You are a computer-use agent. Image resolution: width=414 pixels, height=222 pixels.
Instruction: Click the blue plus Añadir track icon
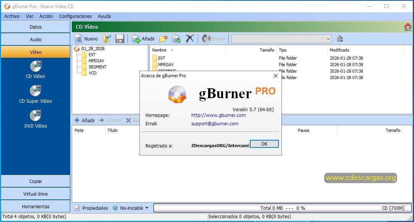click(77, 120)
